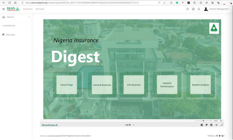Share the report on Twitter

[x=206, y=125]
